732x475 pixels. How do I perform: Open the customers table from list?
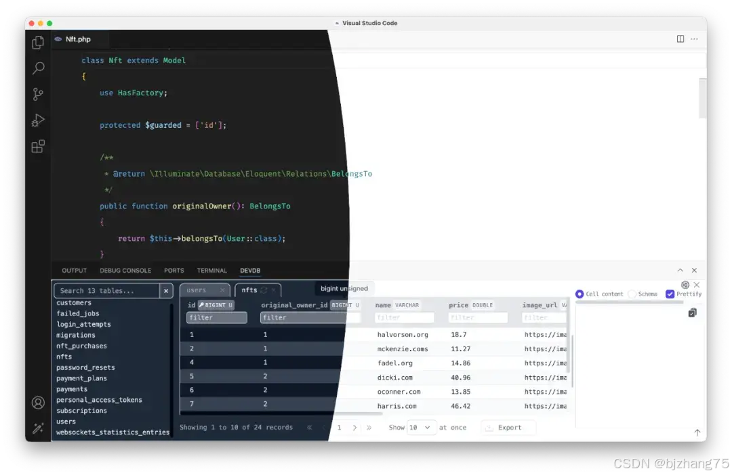coord(74,303)
